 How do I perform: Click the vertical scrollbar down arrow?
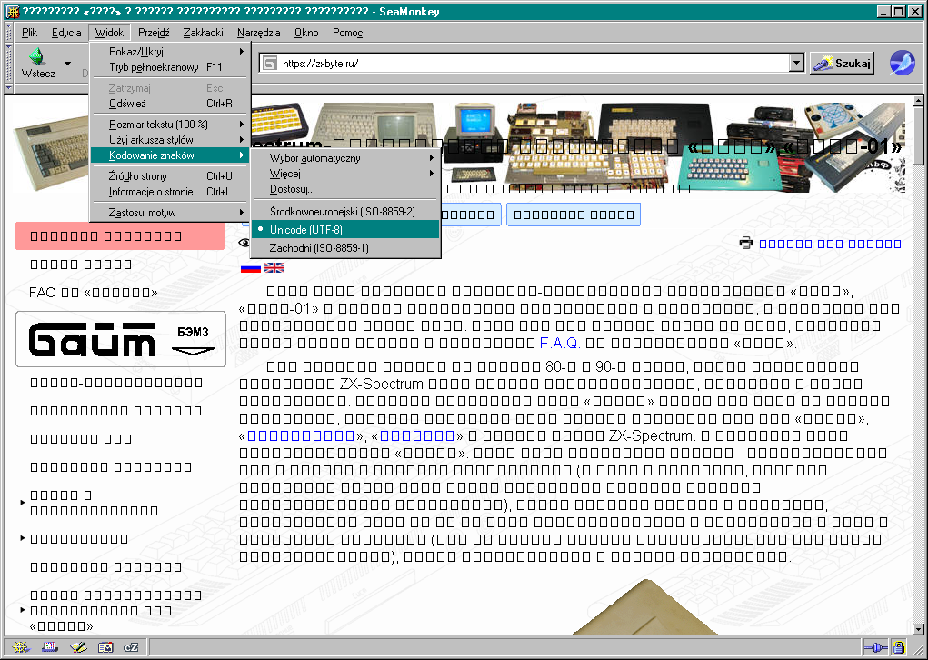tap(918, 629)
